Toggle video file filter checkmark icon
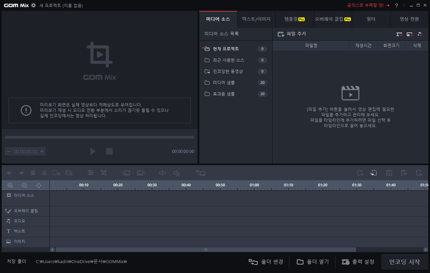 click(x=400, y=34)
